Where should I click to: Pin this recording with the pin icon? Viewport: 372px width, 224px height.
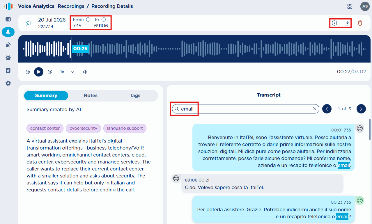coord(29,23)
